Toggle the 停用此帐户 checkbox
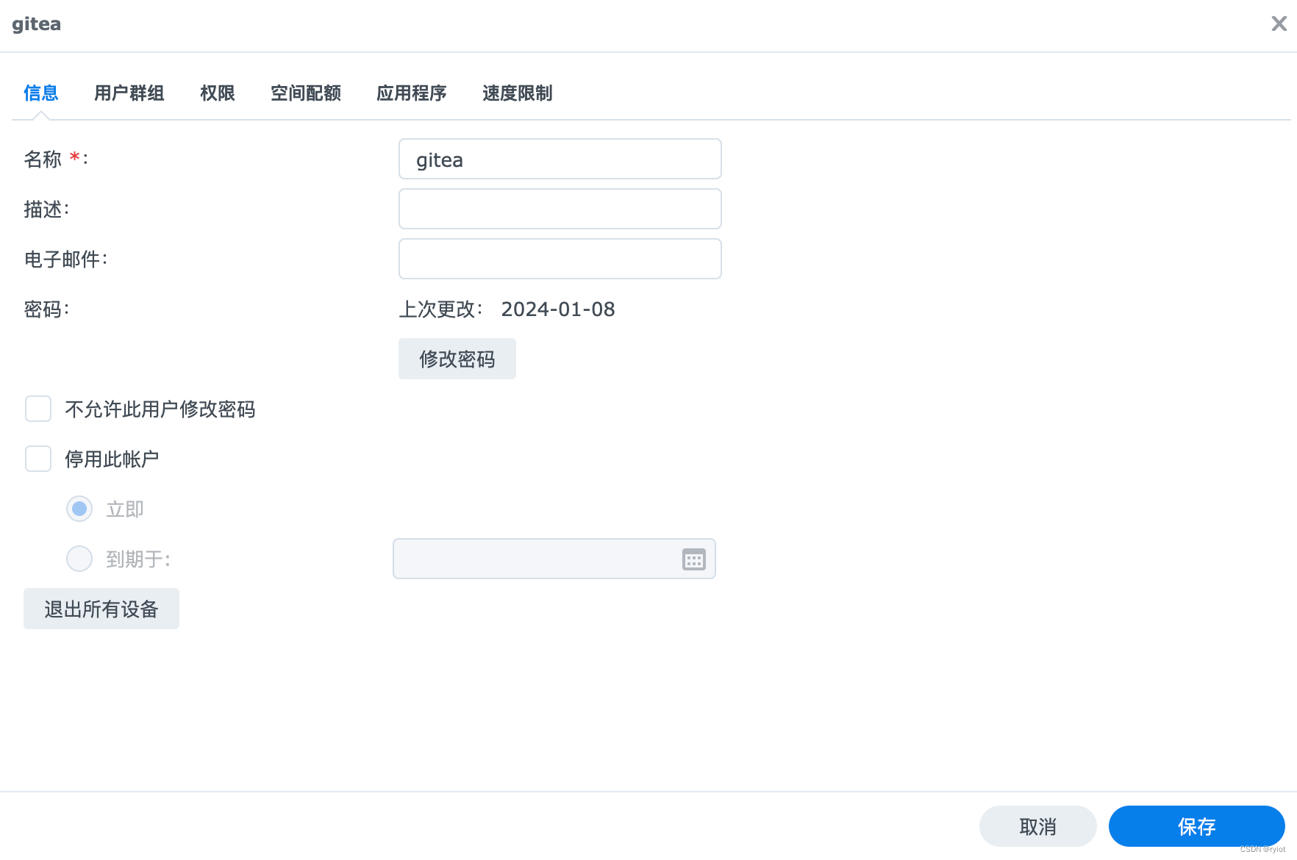1297x860 pixels. tap(38, 459)
